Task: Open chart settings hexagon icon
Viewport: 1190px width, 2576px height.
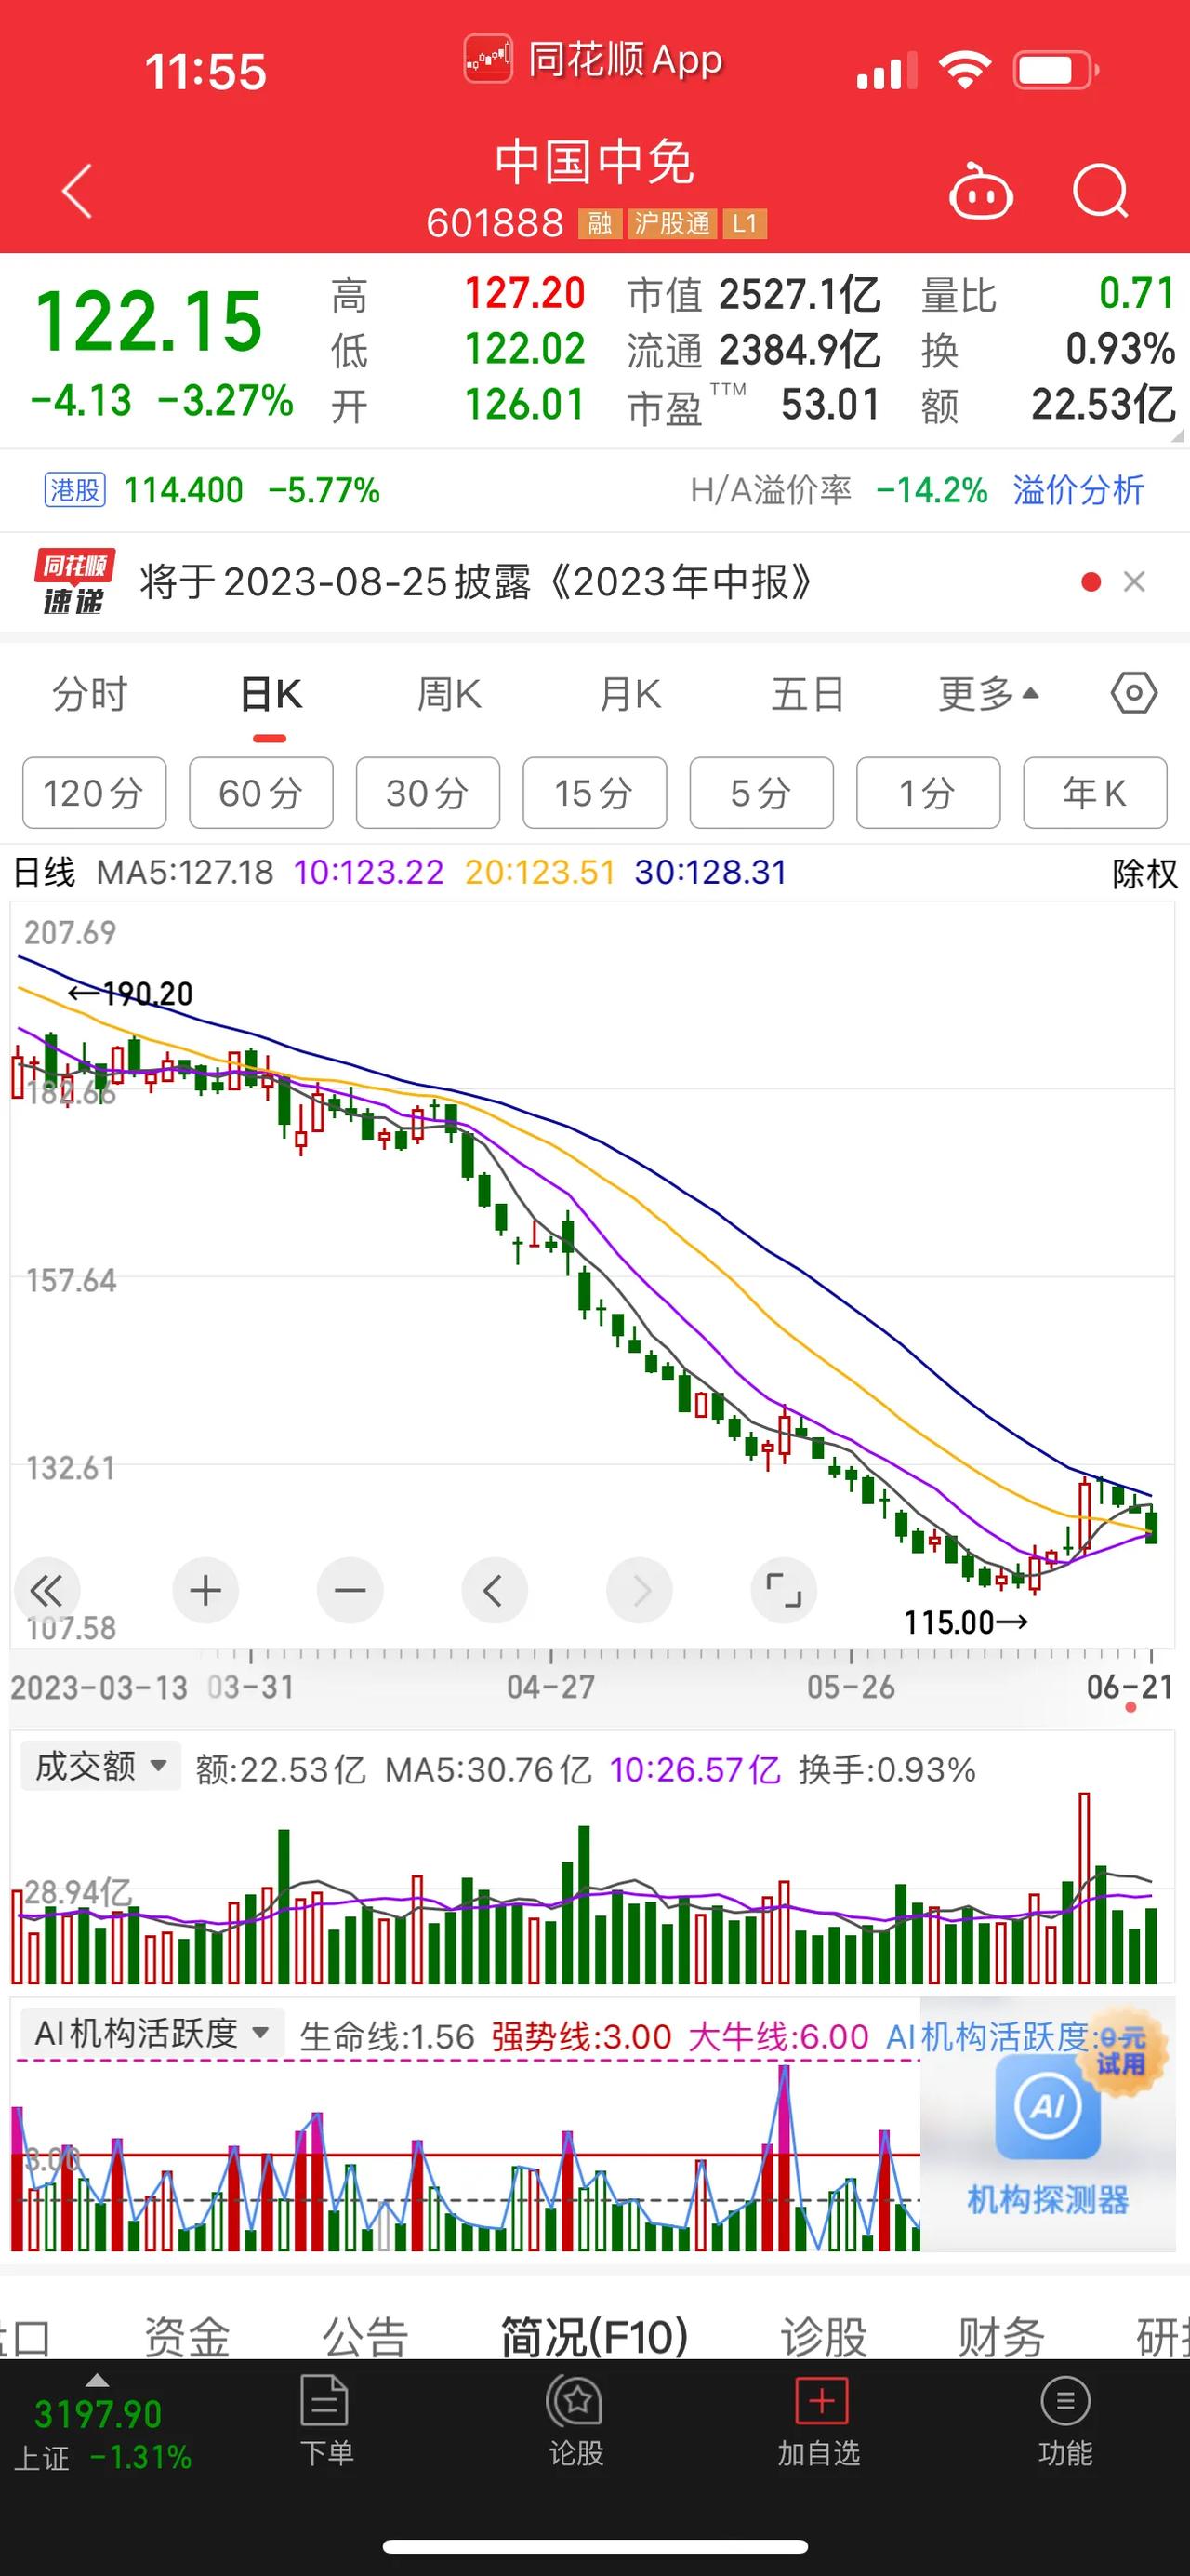Action: [1134, 693]
